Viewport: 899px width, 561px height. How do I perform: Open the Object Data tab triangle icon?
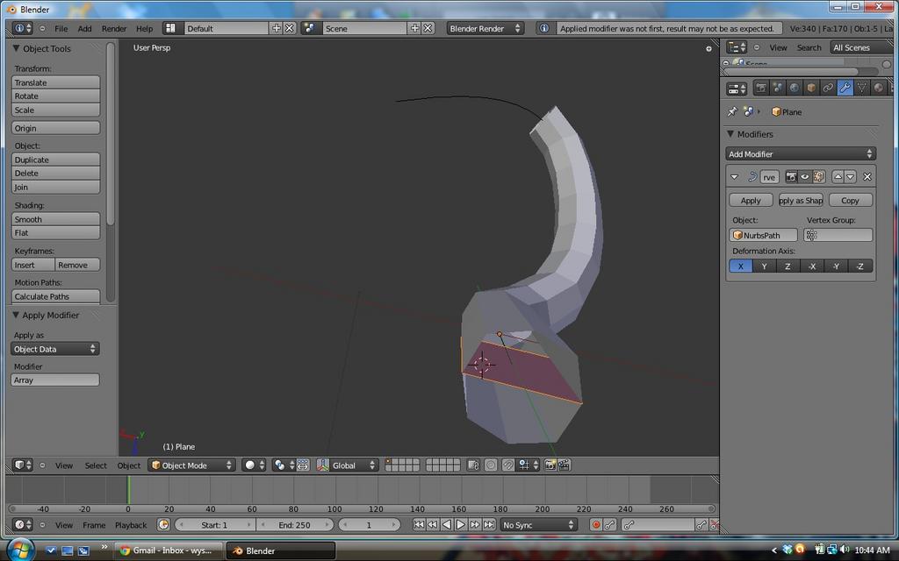tap(861, 89)
